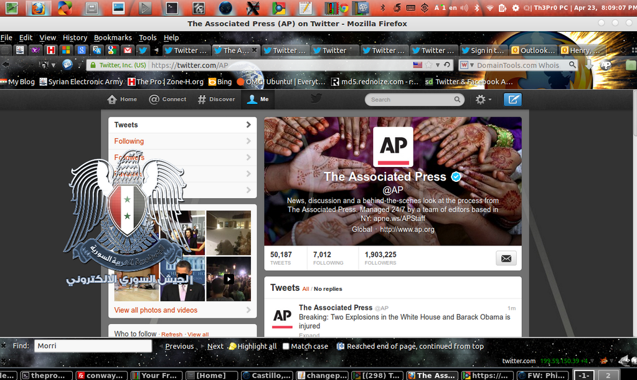Enable the Match case checkbox
This screenshot has height=380, width=637.
(x=286, y=346)
